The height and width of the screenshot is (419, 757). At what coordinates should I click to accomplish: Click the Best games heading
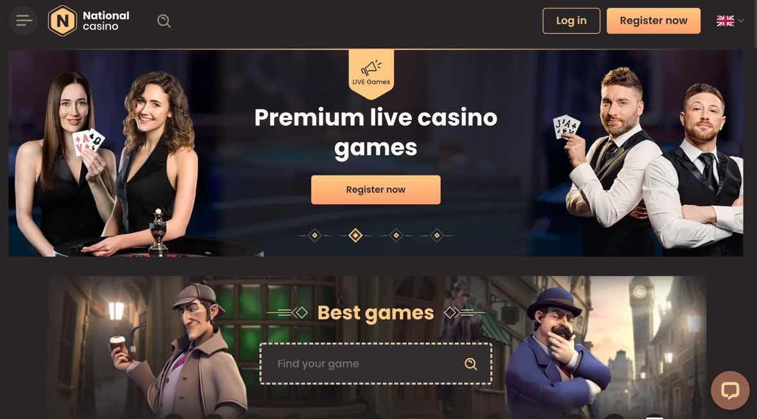tap(375, 313)
